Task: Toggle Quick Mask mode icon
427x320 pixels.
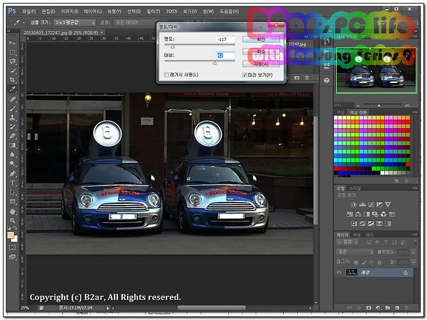Action: click(12, 247)
